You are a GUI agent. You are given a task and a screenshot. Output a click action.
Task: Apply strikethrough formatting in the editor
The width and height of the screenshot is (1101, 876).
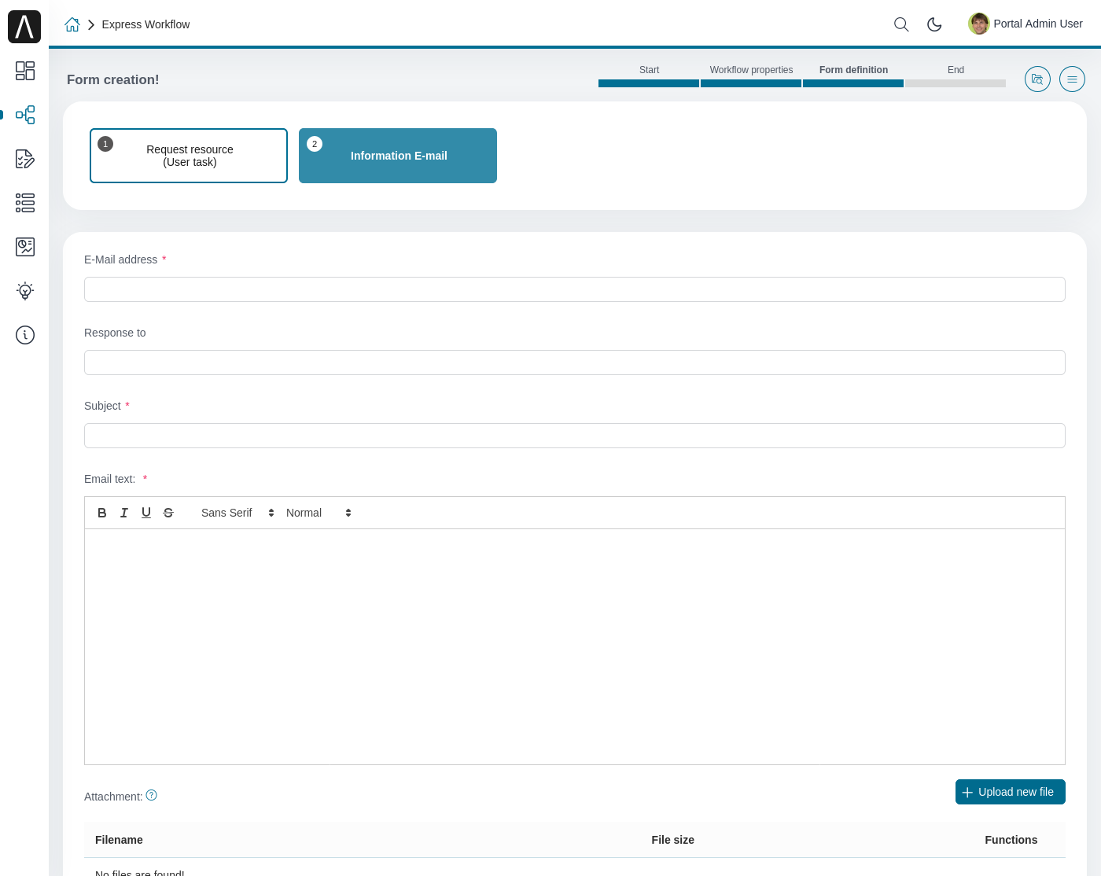pyautogui.click(x=168, y=513)
